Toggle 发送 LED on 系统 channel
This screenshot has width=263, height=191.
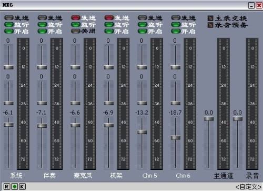[x=9, y=18]
